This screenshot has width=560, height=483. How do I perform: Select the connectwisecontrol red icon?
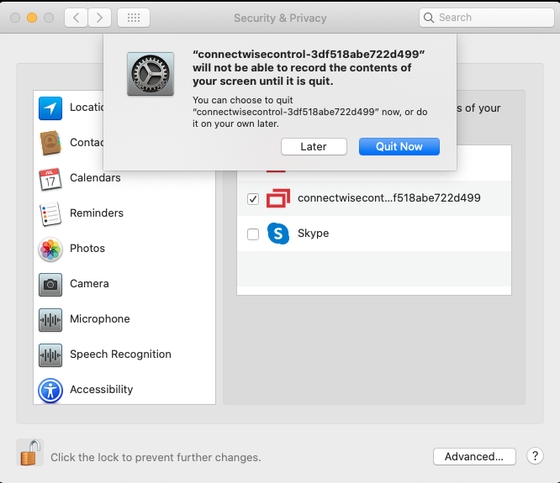coord(278,198)
